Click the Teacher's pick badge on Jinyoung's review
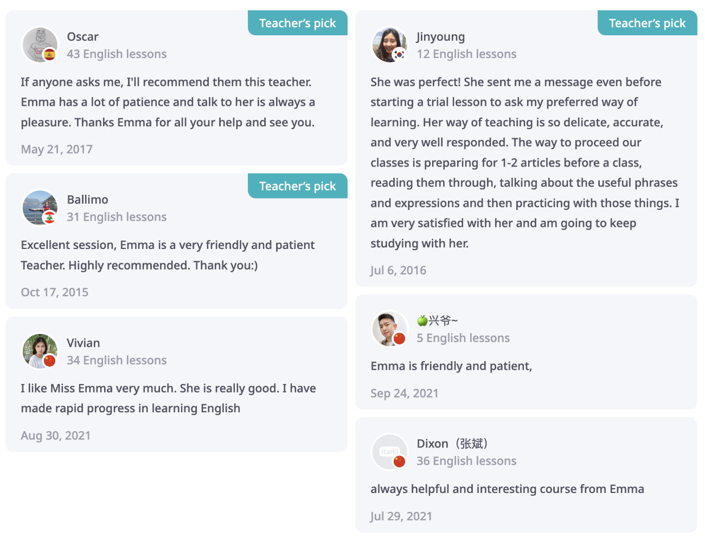This screenshot has height=538, width=705. coord(647,23)
